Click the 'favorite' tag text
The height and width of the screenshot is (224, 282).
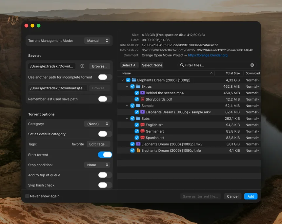click(78, 144)
